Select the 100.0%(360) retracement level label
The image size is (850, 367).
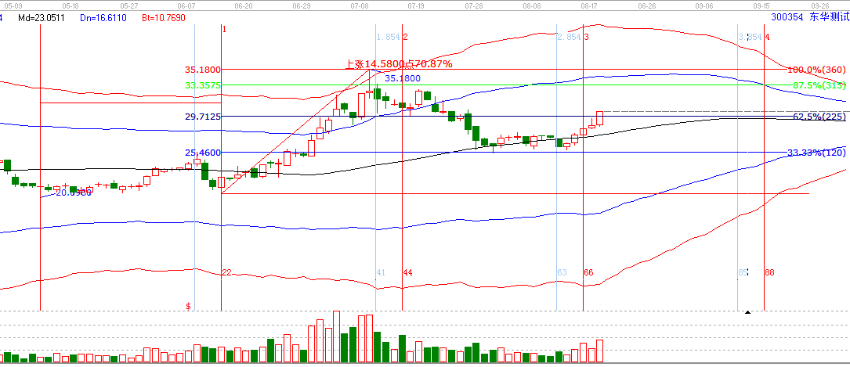tap(816, 70)
